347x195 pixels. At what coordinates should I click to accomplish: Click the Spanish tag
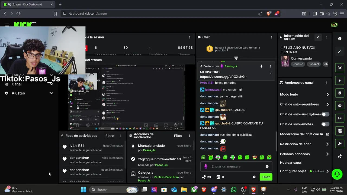point(298,64)
